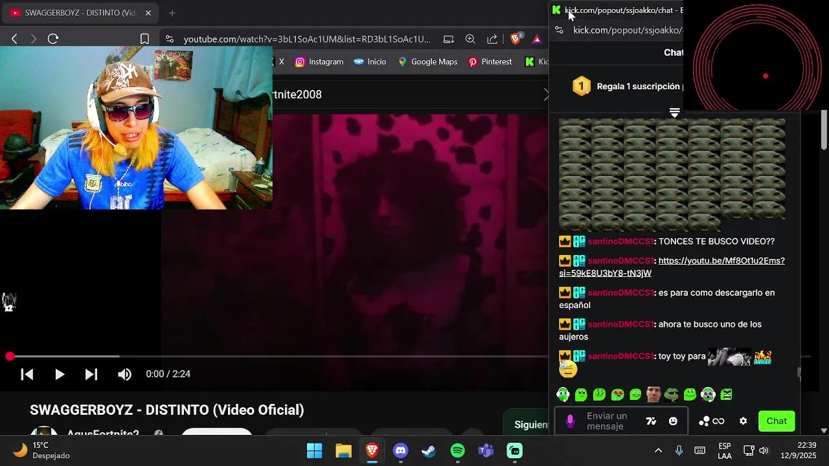The image size is (829, 466).
Task: Click the red progress bar scrubber
Action: (10, 357)
